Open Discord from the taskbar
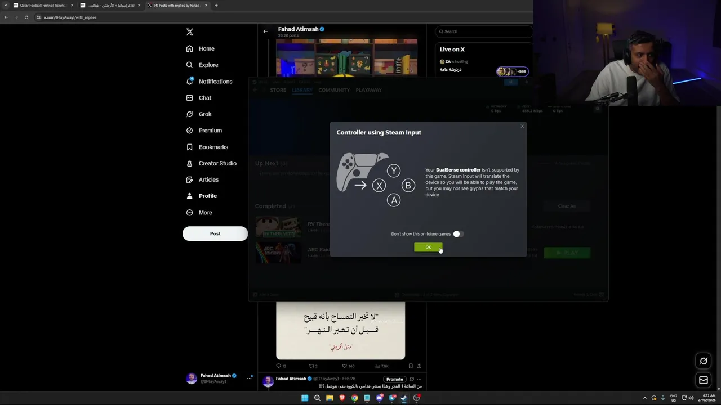 coord(379,398)
